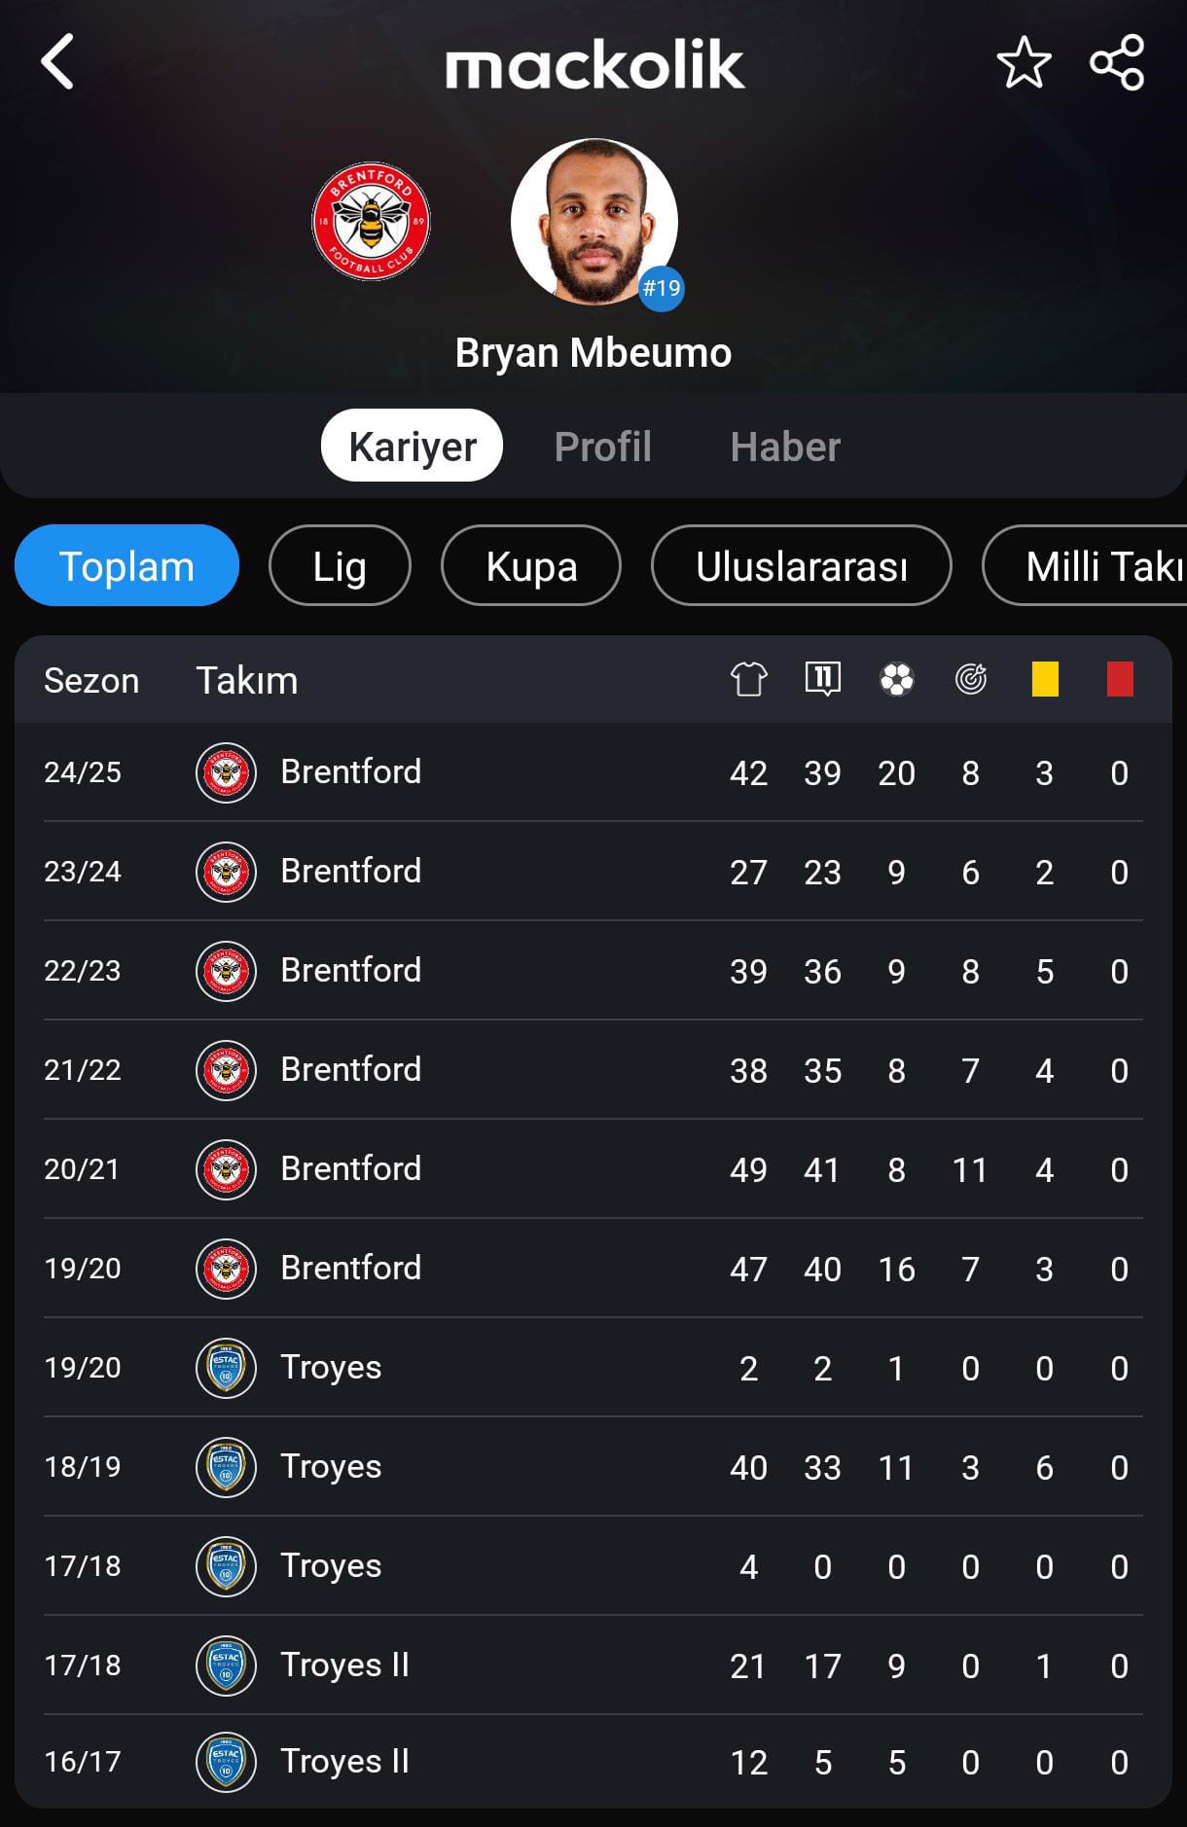Select the Milli Takım filter chip
Viewport: 1187px width, 1827px height.
1085,565
